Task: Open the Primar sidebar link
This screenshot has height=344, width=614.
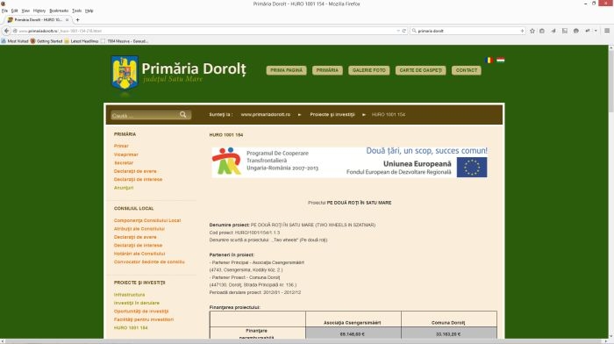Action: coord(121,146)
